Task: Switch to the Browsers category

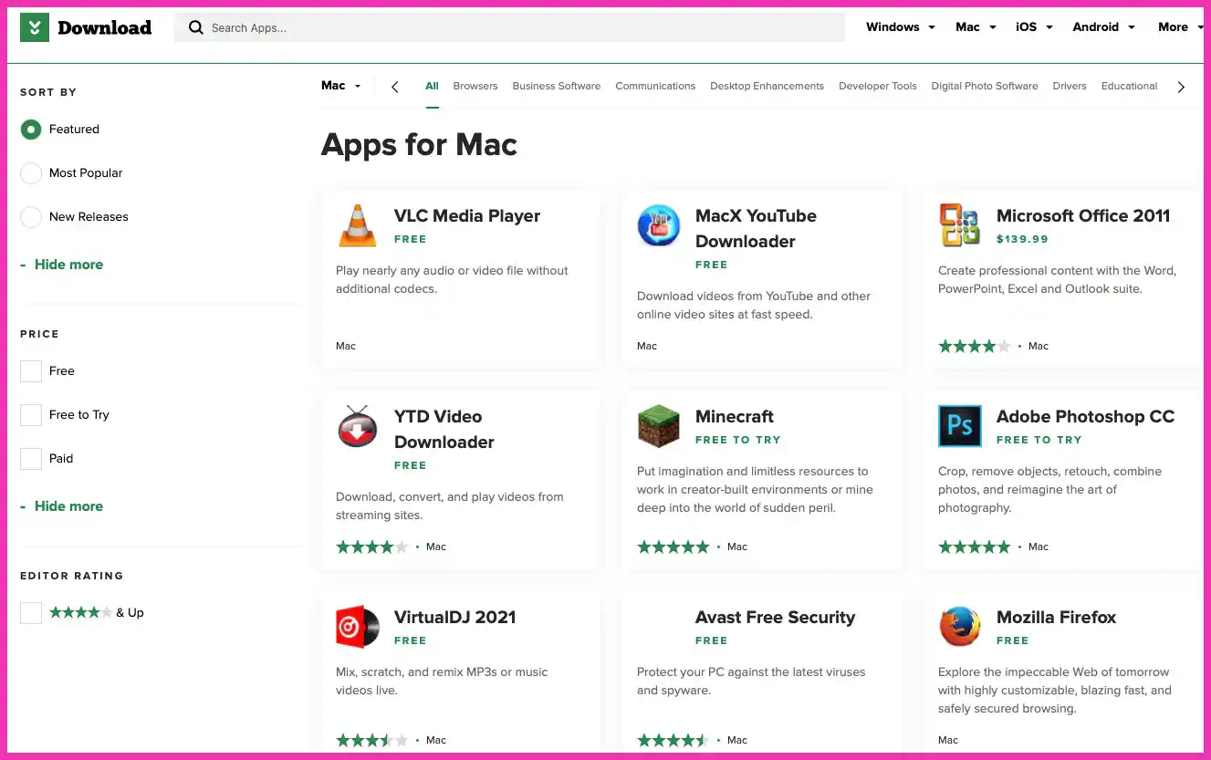Action: [x=475, y=86]
